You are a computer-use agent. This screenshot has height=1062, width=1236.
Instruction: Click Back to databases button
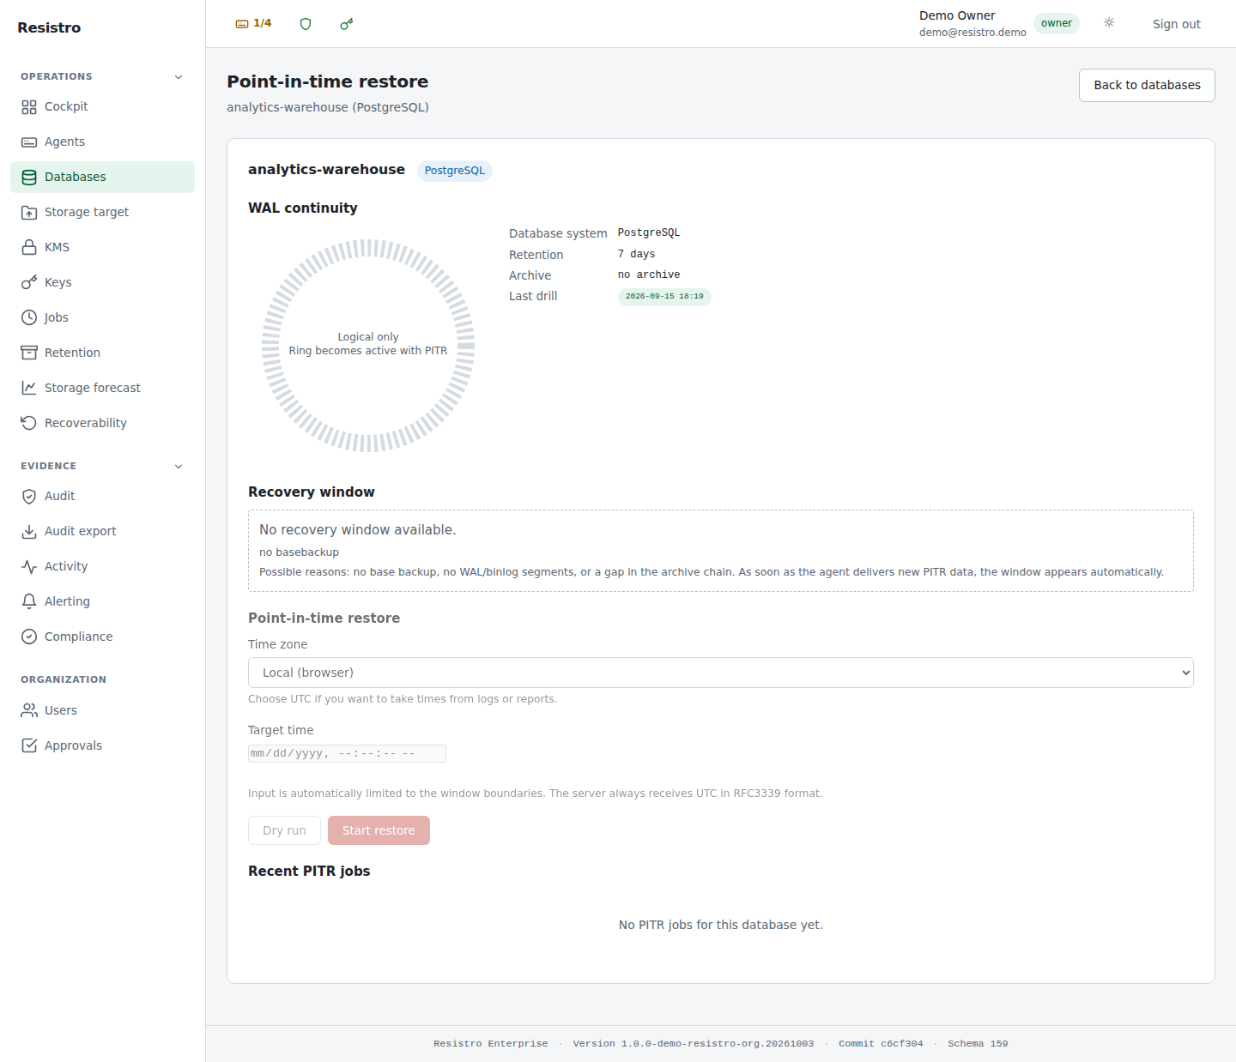click(x=1147, y=85)
